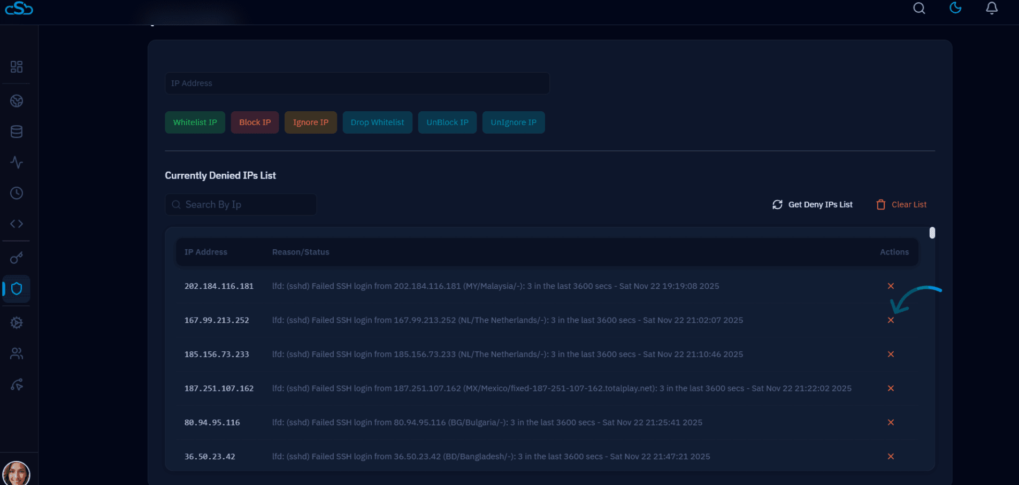Click the denied list scrollbar thumb
The image size is (1019, 485).
[932, 233]
